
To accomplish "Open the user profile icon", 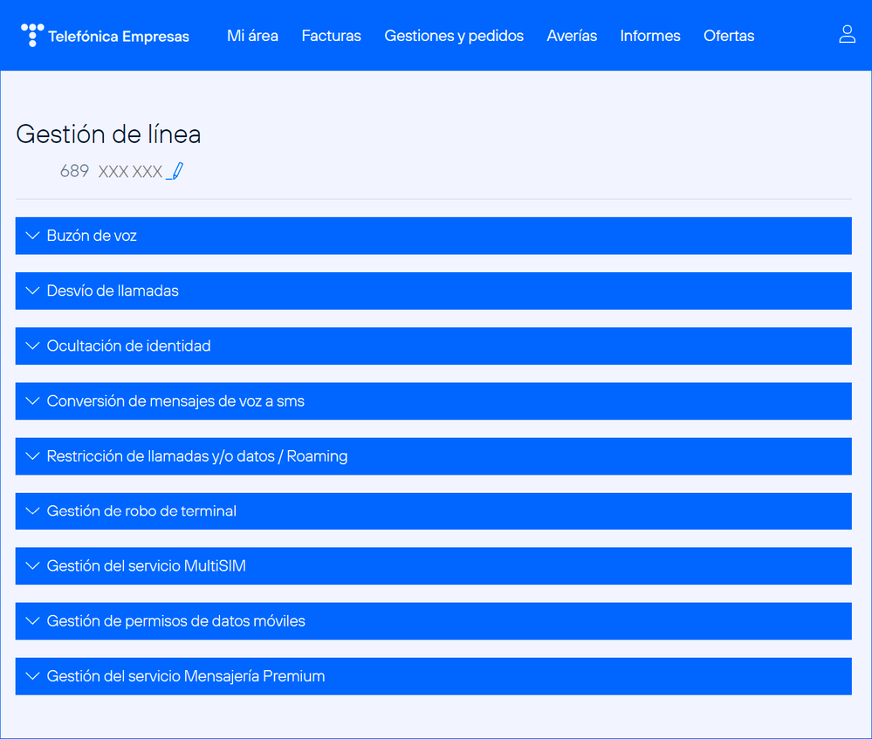I will pos(847,35).
